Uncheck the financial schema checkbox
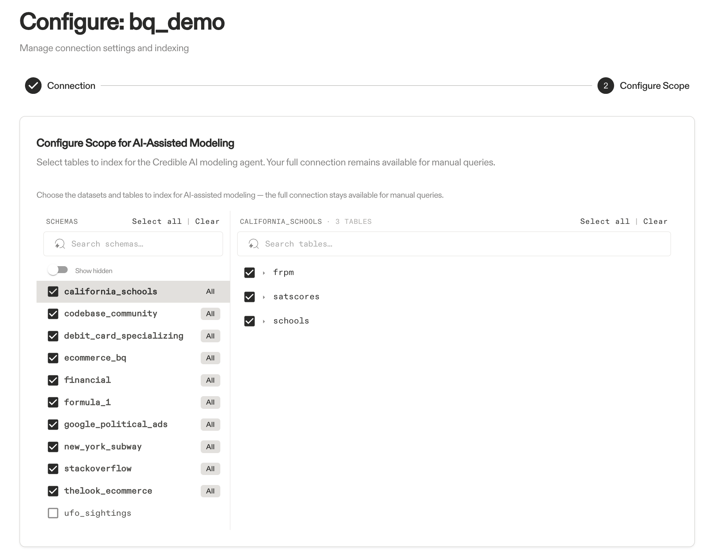Viewport: 719px width, 560px height. tap(53, 380)
